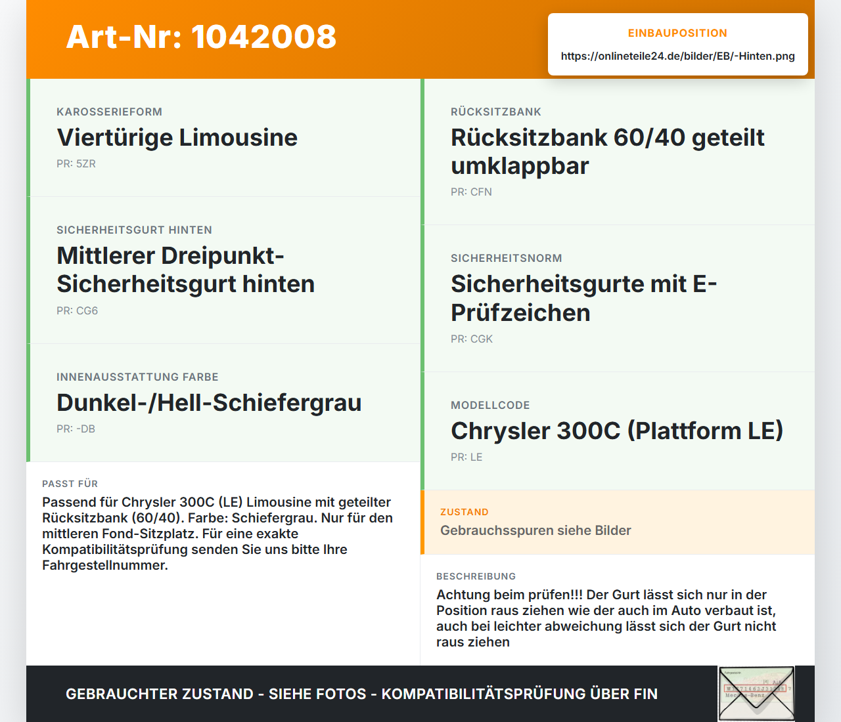
Task: Click the SICHERHEITSGURT HINTEN label
Action: click(134, 230)
